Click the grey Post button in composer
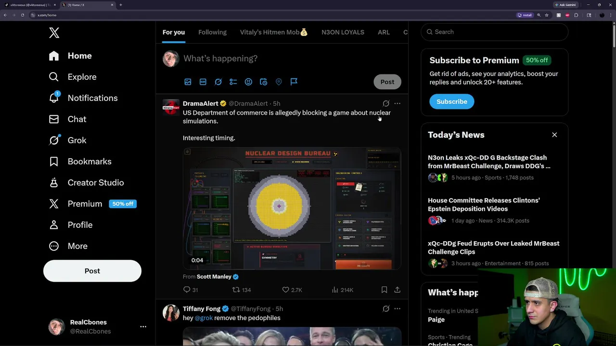 [x=387, y=82]
